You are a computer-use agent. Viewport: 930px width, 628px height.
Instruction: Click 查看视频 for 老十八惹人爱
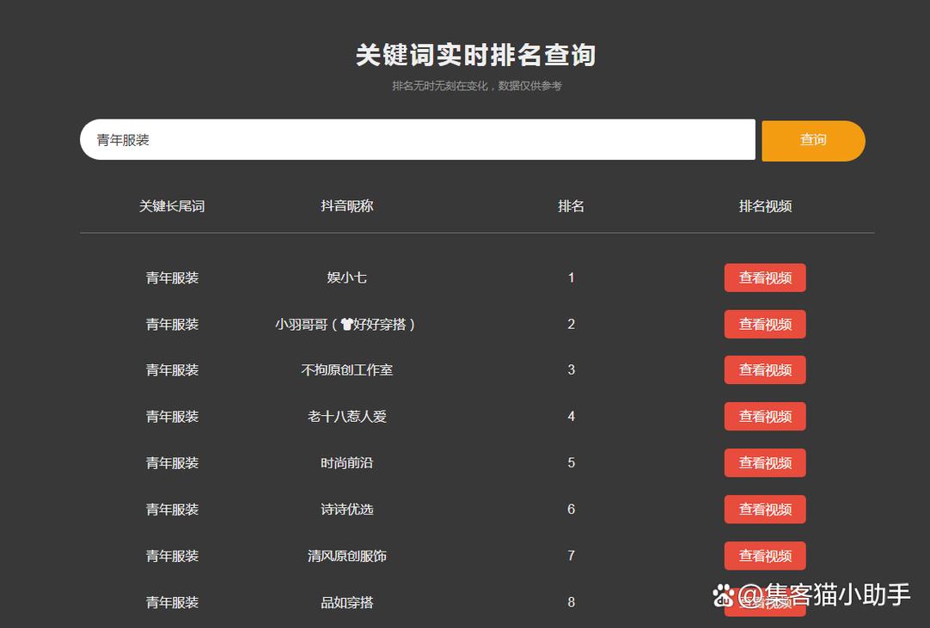[x=764, y=417]
